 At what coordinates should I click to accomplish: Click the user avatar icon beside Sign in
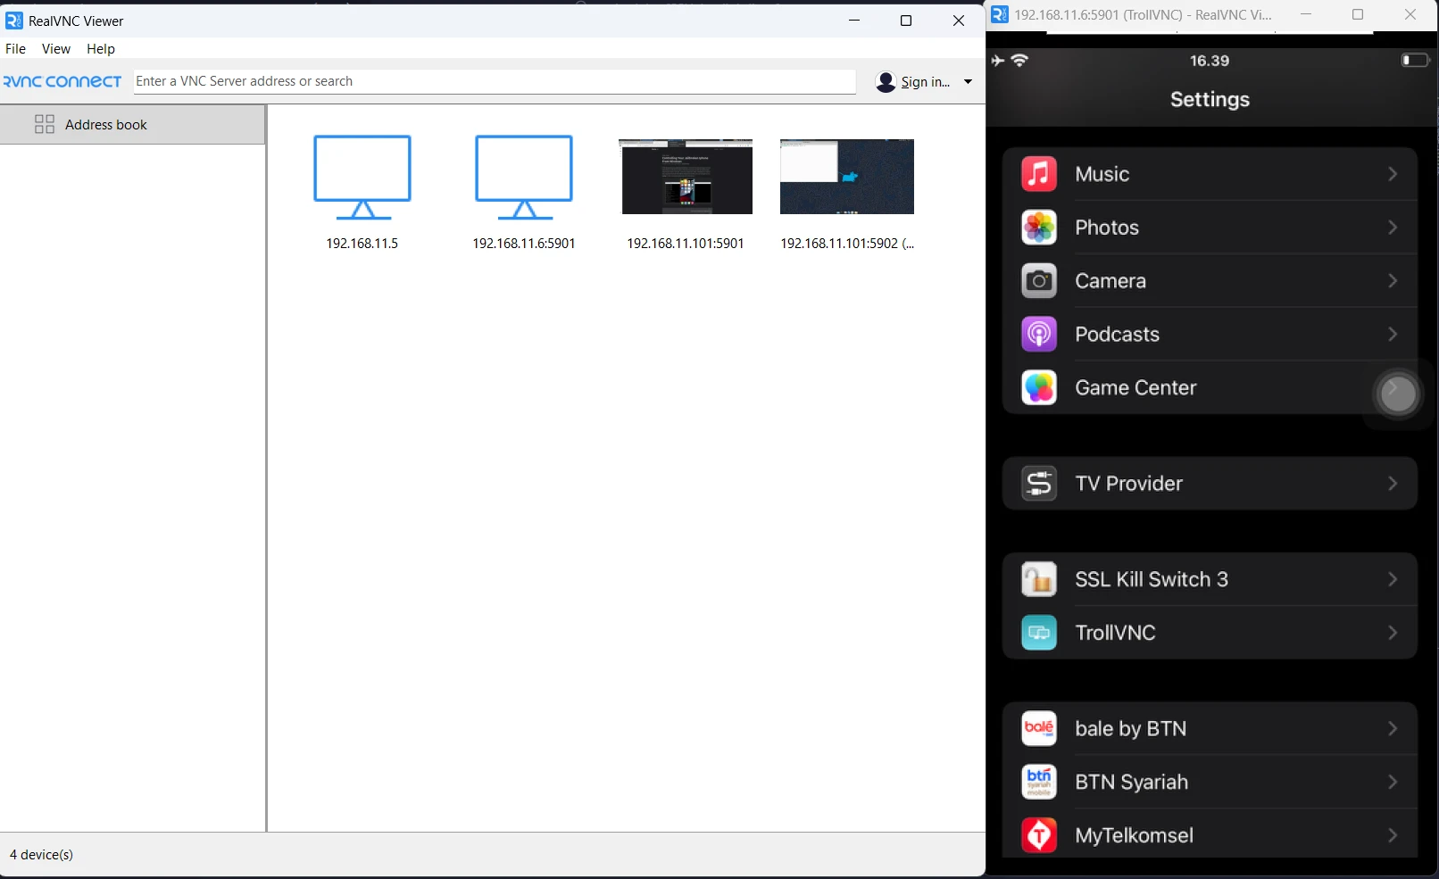tap(886, 82)
